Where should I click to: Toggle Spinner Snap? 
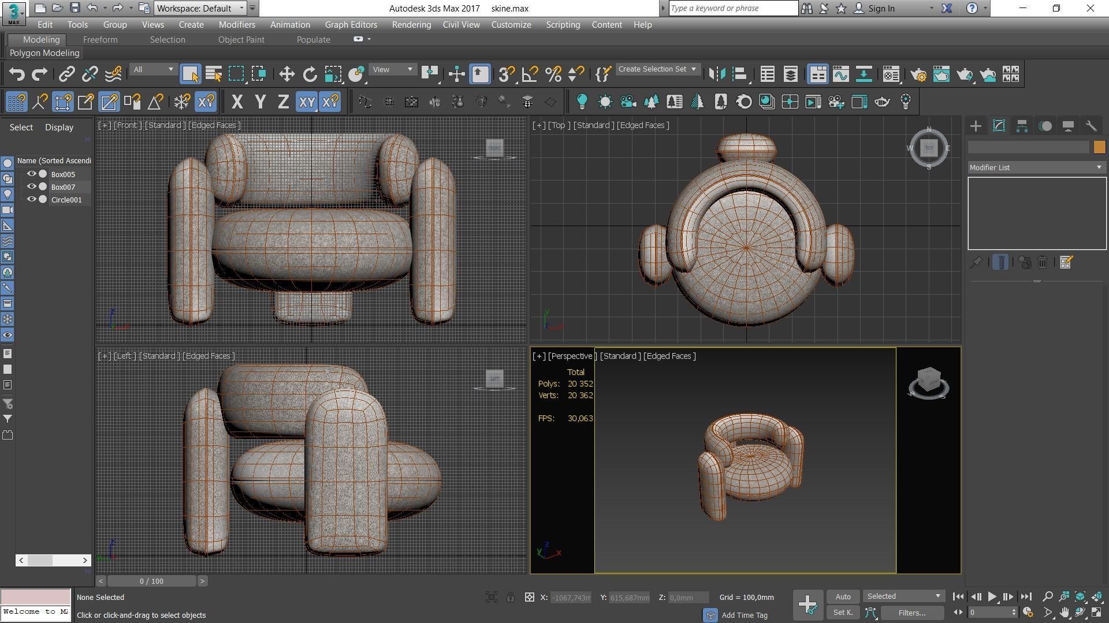pos(576,74)
